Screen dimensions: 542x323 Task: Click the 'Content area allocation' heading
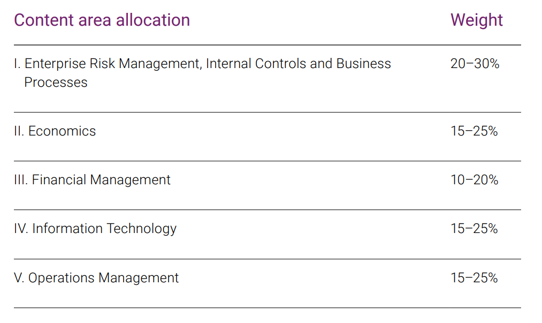[102, 20]
